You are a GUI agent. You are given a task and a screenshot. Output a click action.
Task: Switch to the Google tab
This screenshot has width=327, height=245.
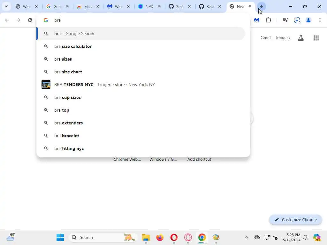(x=54, y=6)
